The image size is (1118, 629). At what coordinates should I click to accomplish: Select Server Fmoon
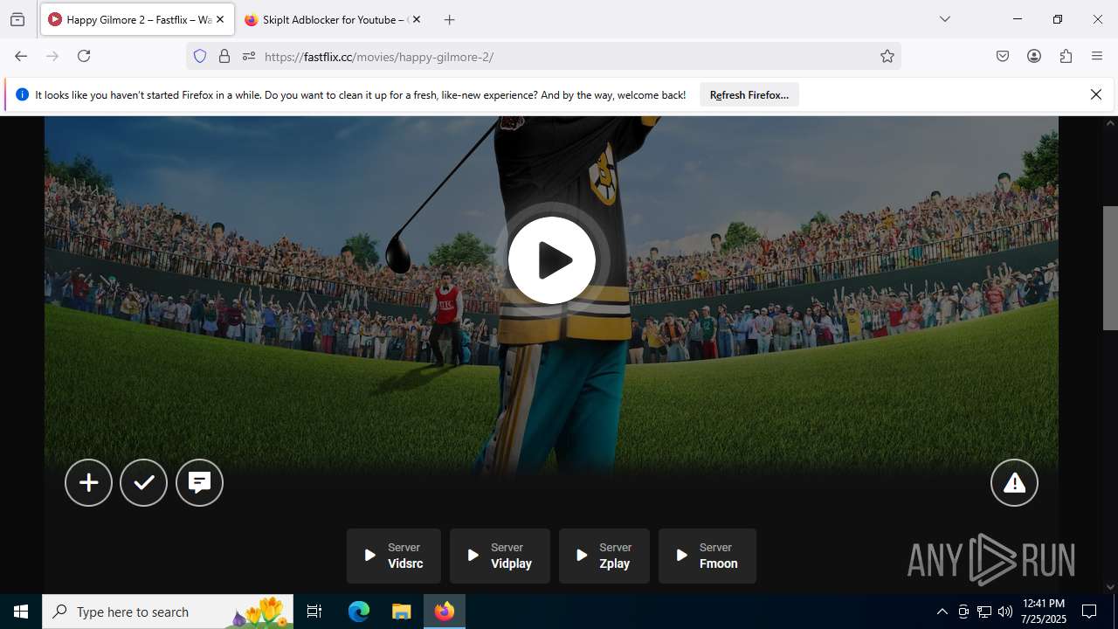[707, 556]
